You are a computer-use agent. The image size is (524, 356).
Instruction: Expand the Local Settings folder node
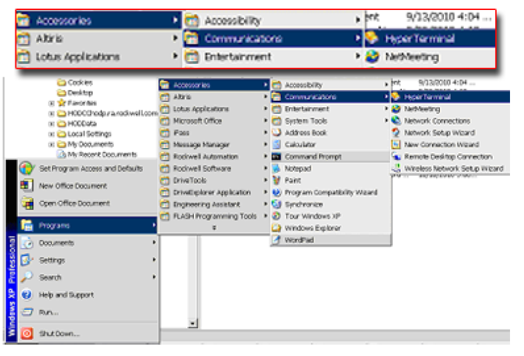coord(51,134)
